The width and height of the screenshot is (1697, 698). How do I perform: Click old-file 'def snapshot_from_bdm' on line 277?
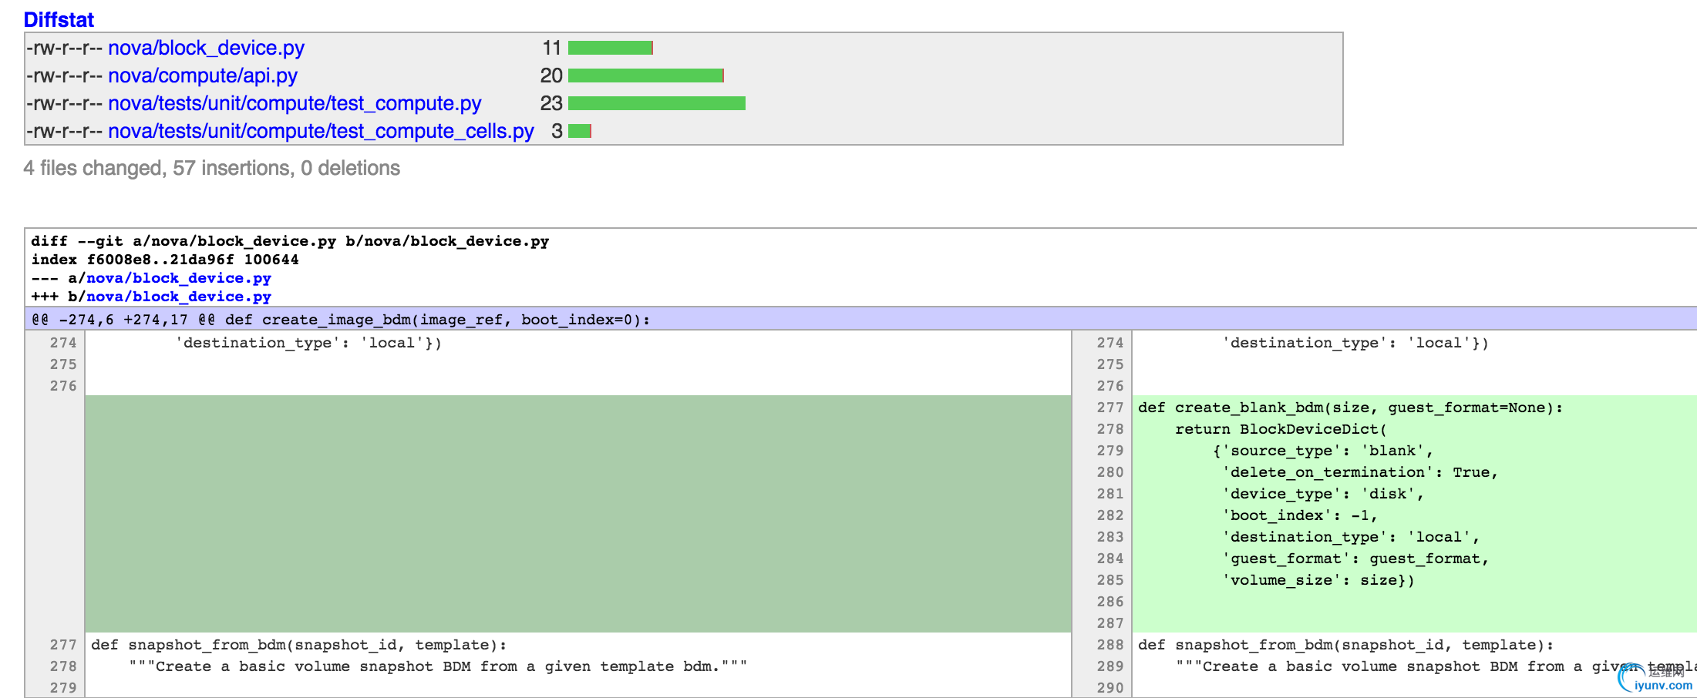[299, 645]
